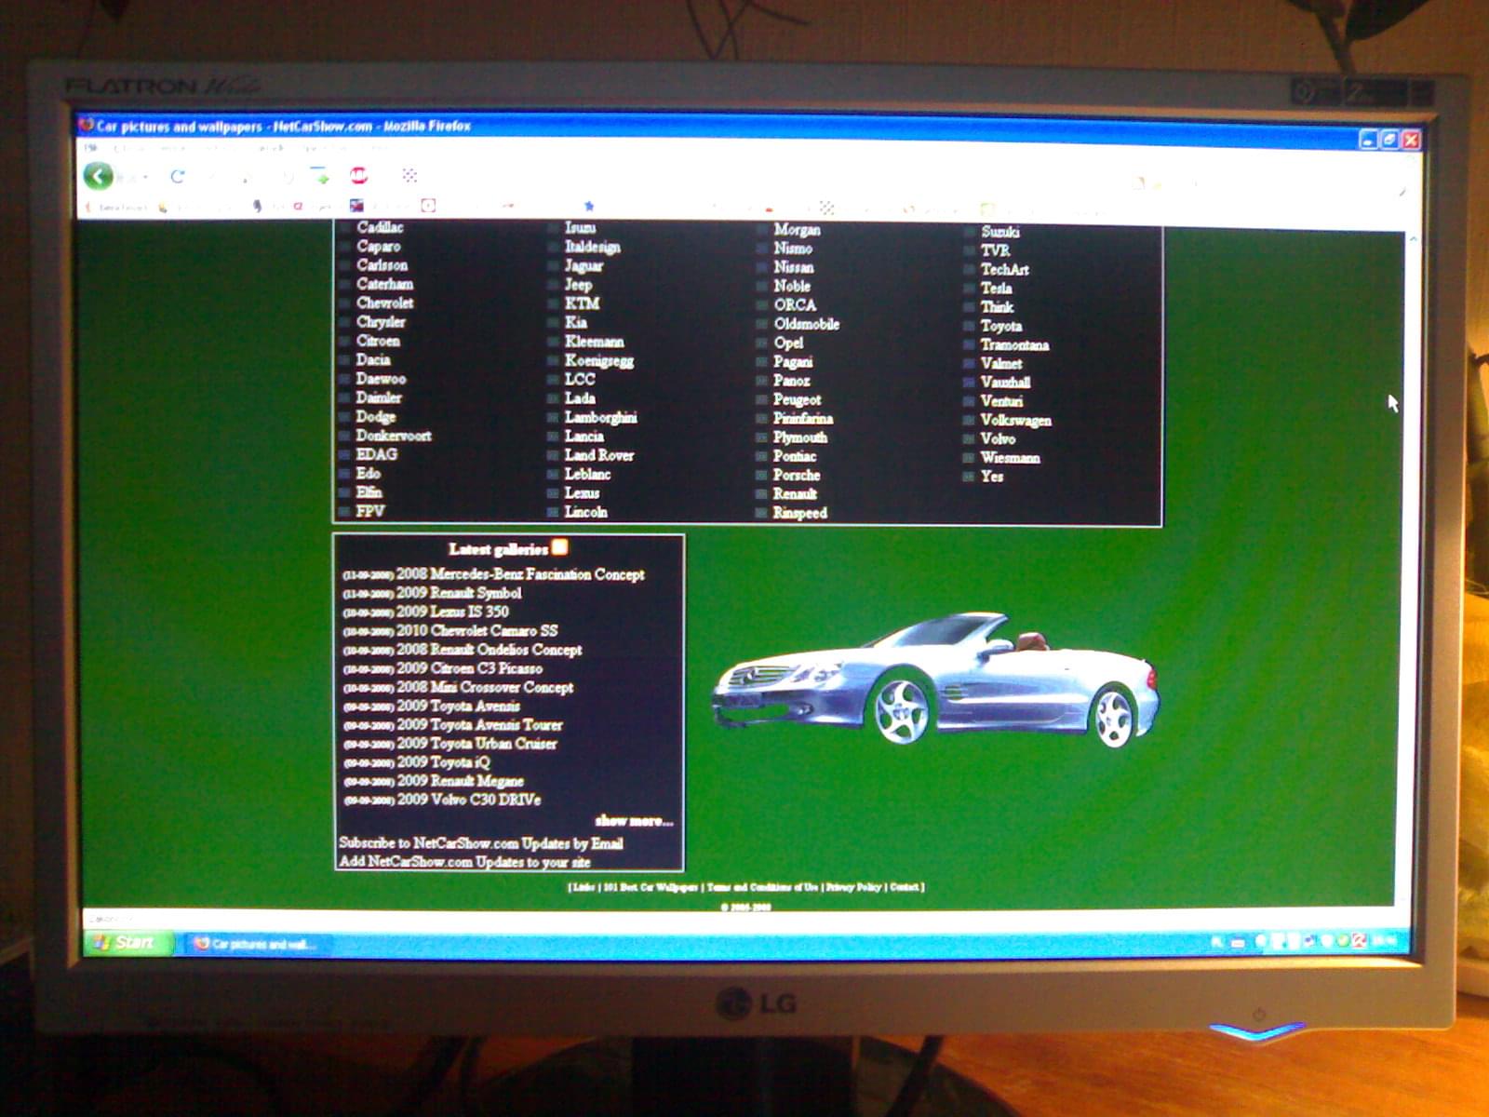Click the show more... link
Viewport: 1489px width, 1117px height.
(x=634, y=821)
